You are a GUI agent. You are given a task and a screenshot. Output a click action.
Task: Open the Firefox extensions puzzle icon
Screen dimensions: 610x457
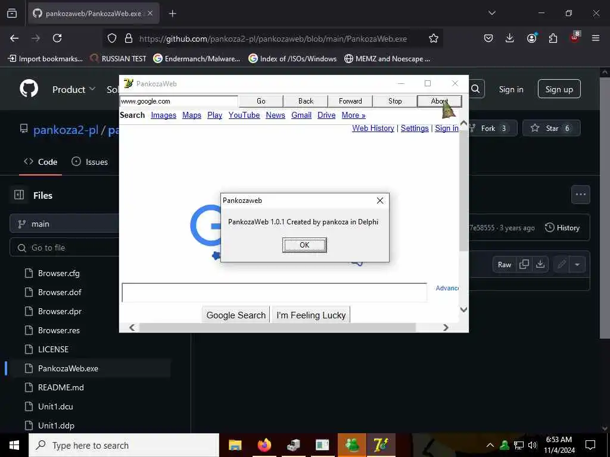tap(553, 38)
